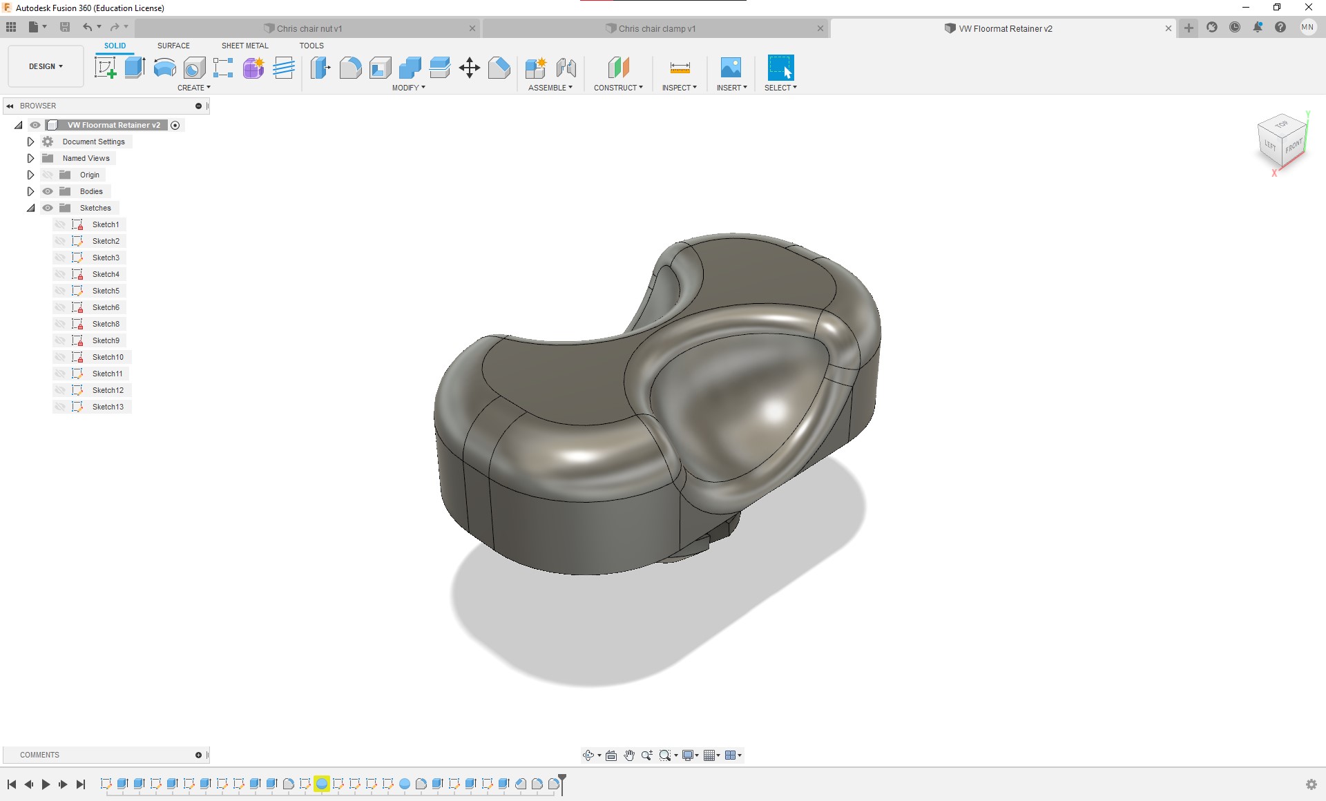The image size is (1326, 801).
Task: Expand the Named Views tree item
Action: click(30, 158)
